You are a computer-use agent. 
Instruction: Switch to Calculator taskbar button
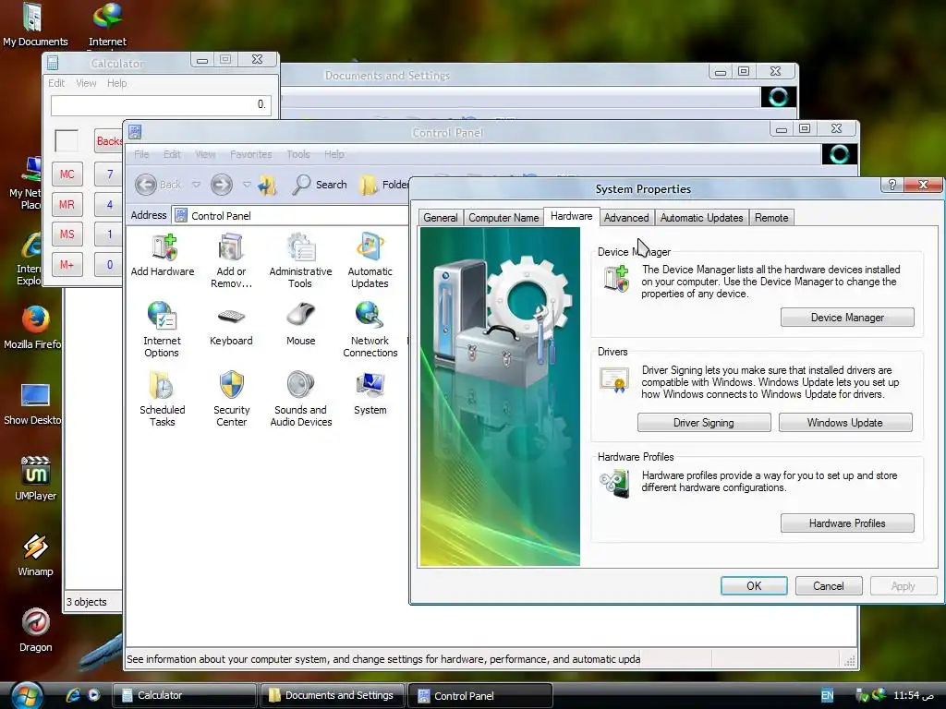(184, 695)
